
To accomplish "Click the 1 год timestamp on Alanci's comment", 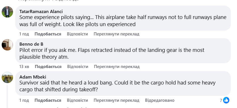I will 24,34.
